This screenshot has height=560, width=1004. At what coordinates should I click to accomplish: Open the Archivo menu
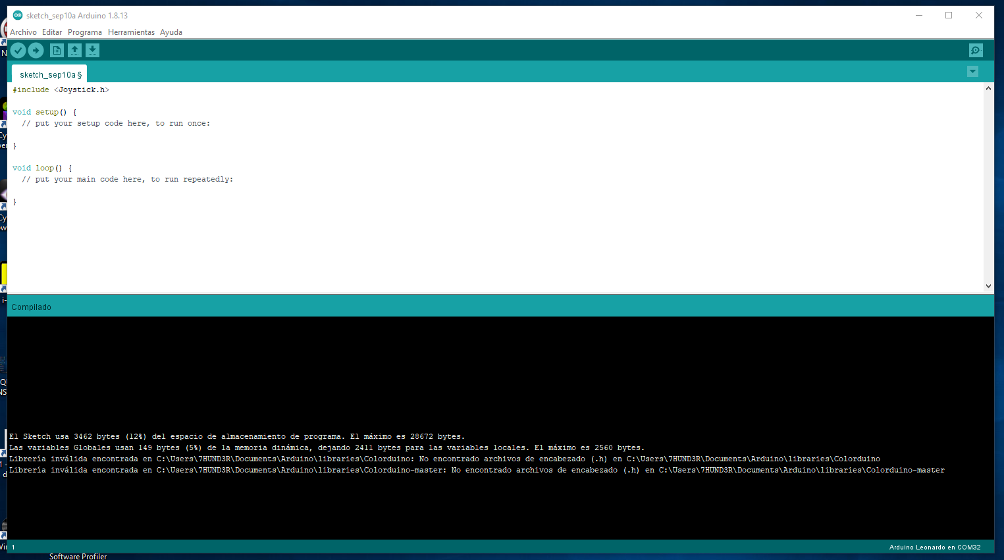pyautogui.click(x=23, y=32)
